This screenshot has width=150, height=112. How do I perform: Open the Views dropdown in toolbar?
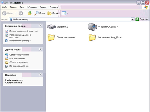point(65,13)
